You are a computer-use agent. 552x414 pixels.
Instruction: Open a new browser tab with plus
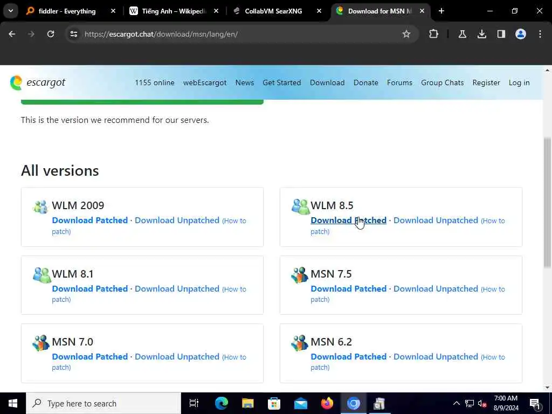point(441,11)
